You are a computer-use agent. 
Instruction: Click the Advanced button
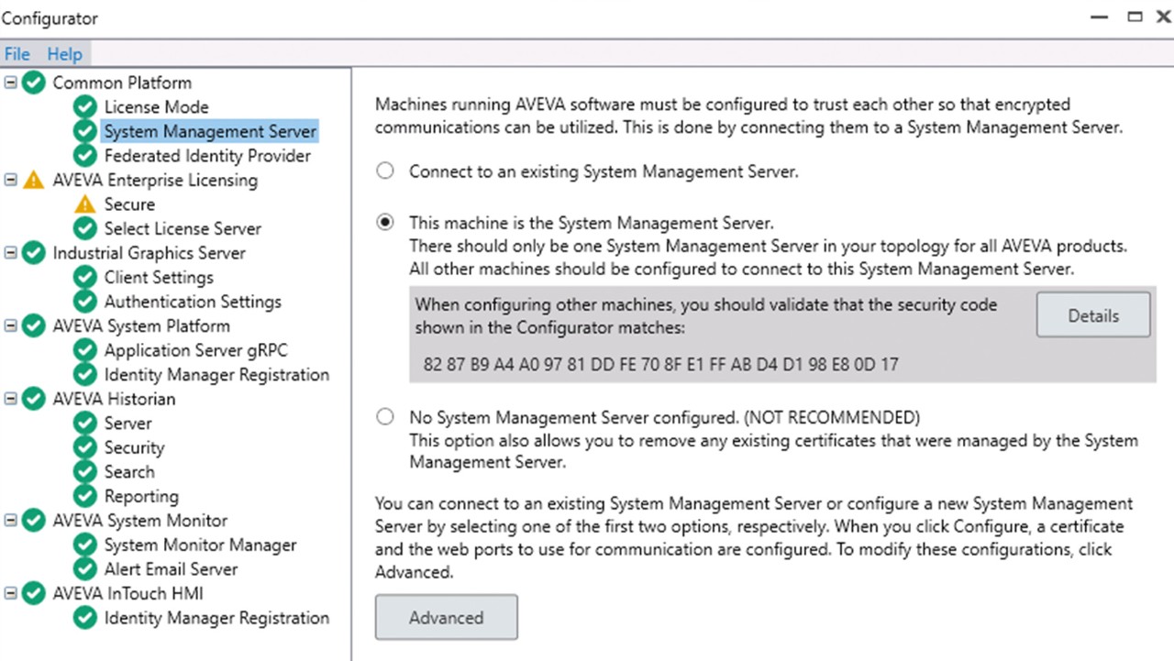446,618
